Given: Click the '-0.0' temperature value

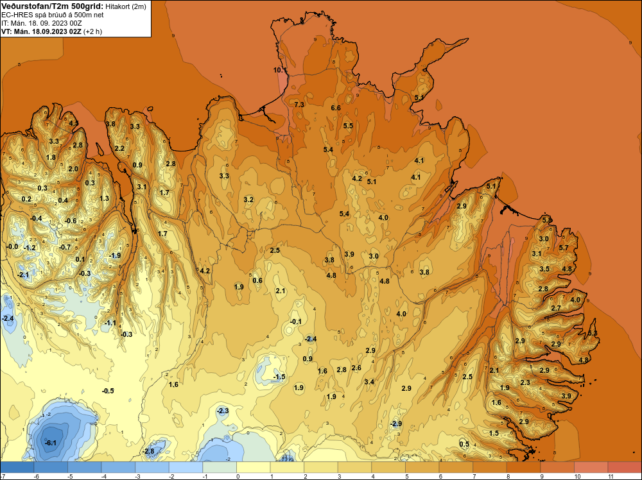Looking at the screenshot, I should coord(12,247).
